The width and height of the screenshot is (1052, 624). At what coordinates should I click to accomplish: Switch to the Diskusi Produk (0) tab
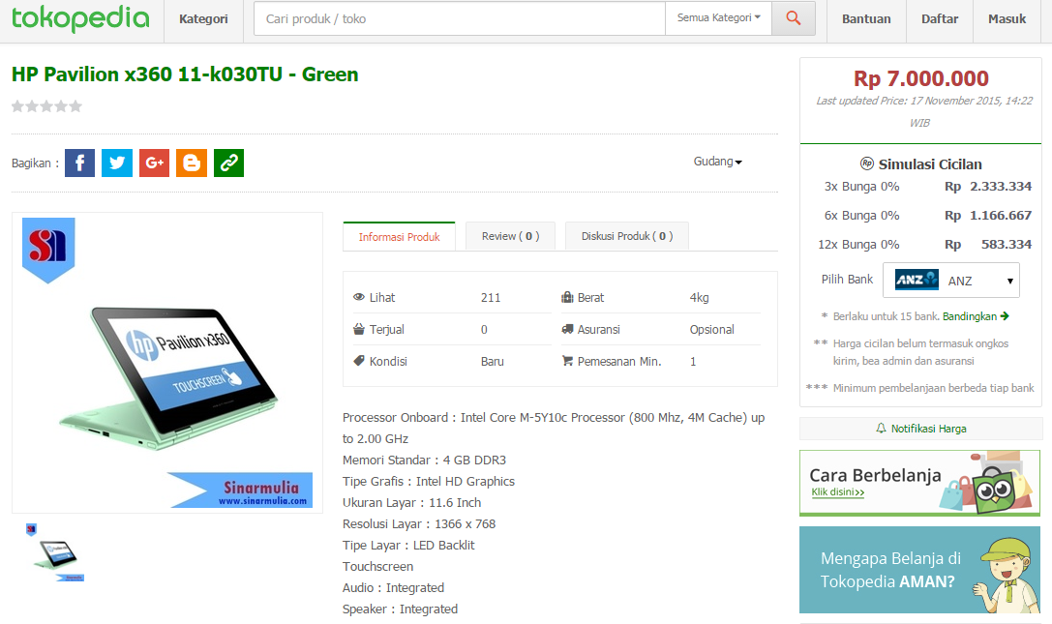click(626, 236)
